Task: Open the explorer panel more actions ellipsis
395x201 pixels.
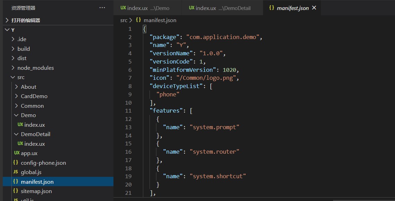Action: point(102,8)
